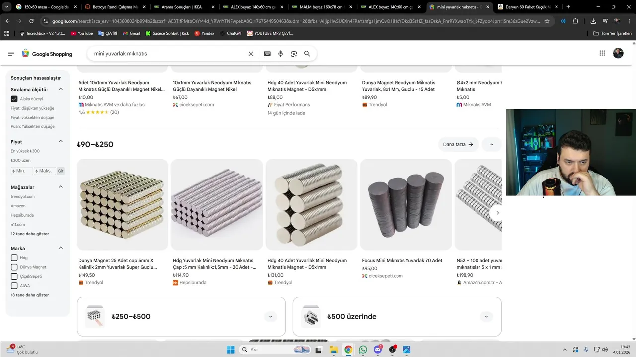Clear the search box text
Screen dimensions: 636x357
(251, 54)
